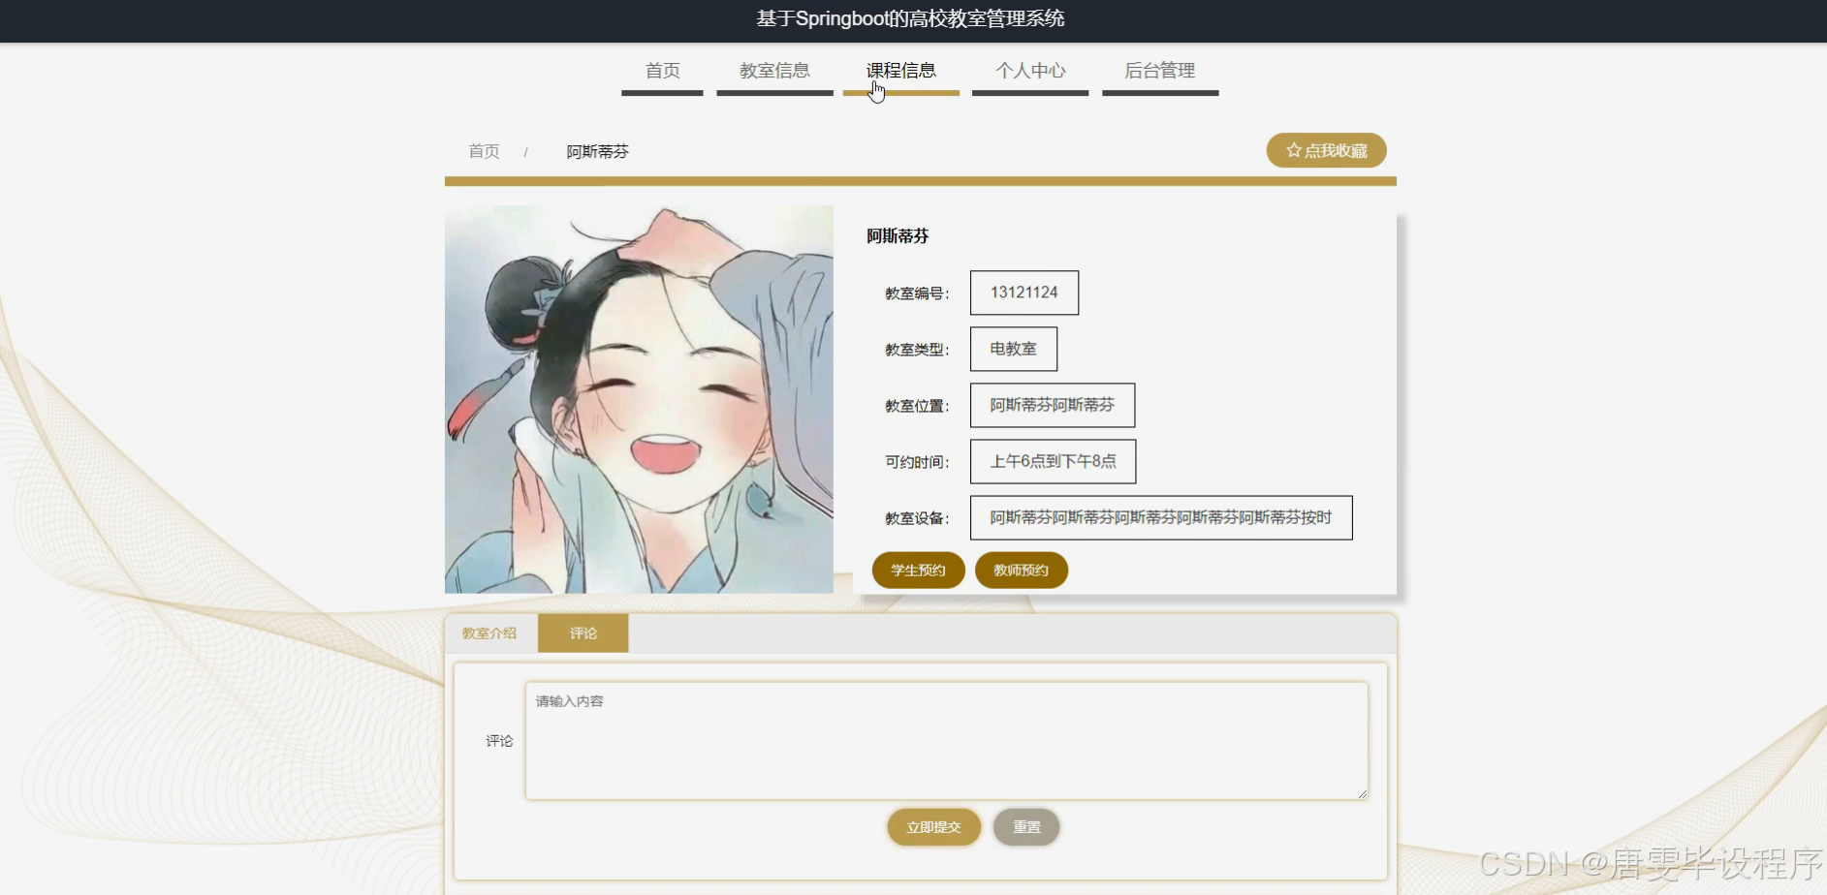Viewport: 1827px width, 895px height.
Task: Click the 阿斯蒂芬 classroom title heading
Action: 898,235
